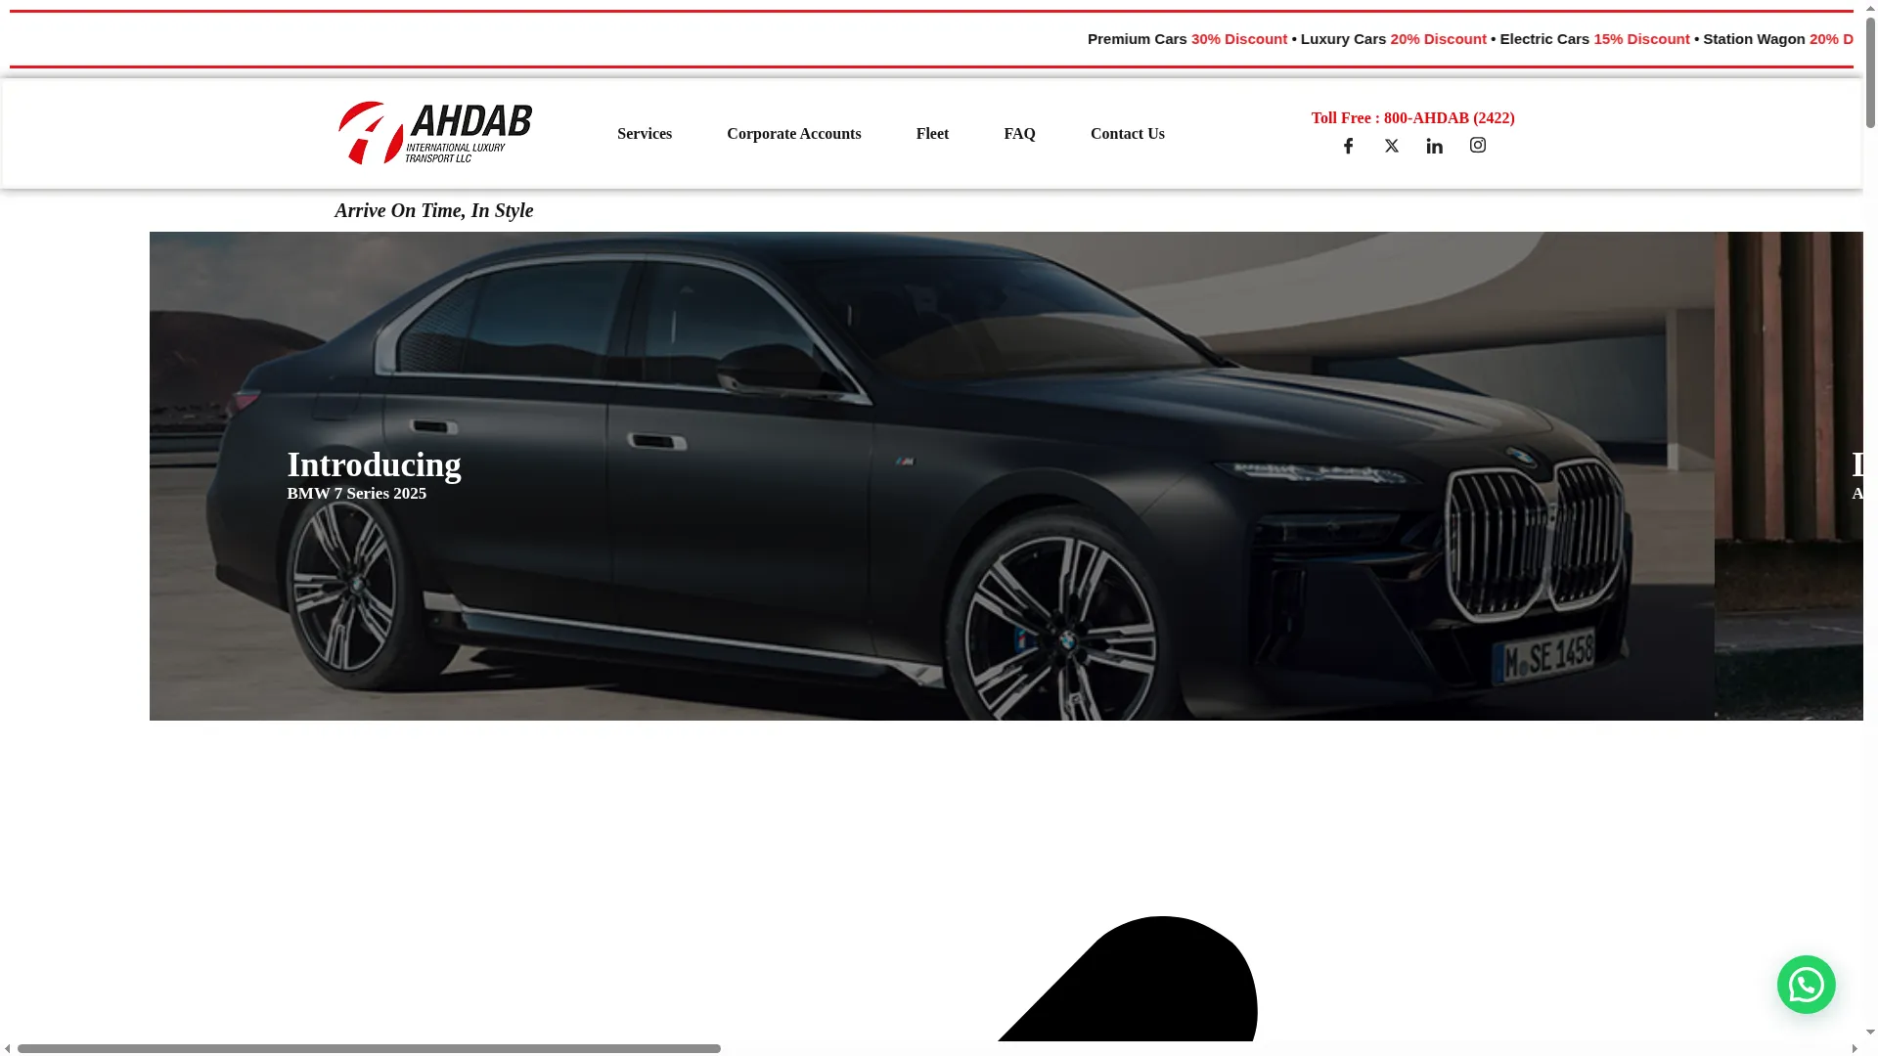The height and width of the screenshot is (1056, 1878).
Task: Go to the Fleet page
Action: 932,134
